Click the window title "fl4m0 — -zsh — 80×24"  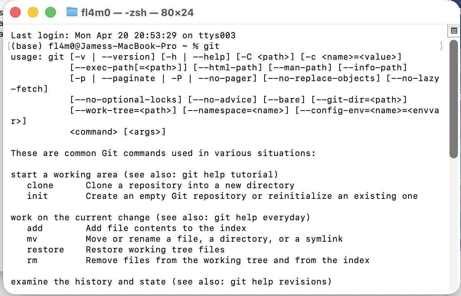pos(137,12)
